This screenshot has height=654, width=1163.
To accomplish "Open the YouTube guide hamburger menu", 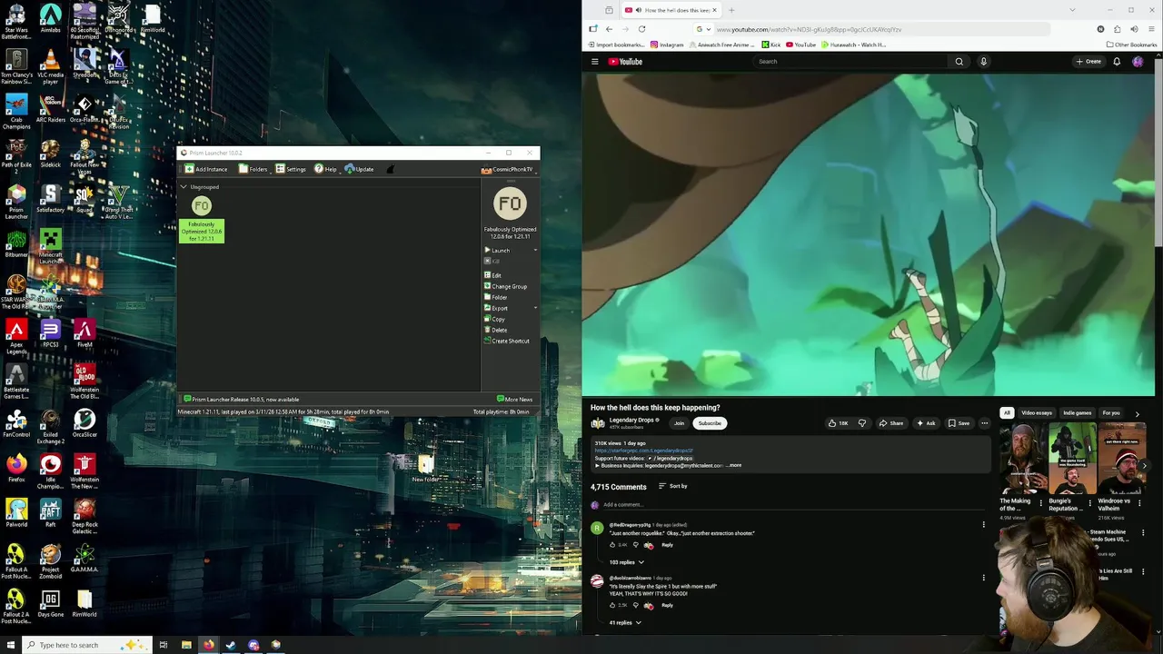I will 595,62.
